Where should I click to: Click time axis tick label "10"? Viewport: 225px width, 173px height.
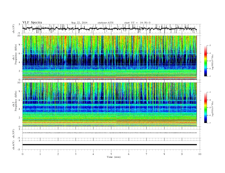200,154
